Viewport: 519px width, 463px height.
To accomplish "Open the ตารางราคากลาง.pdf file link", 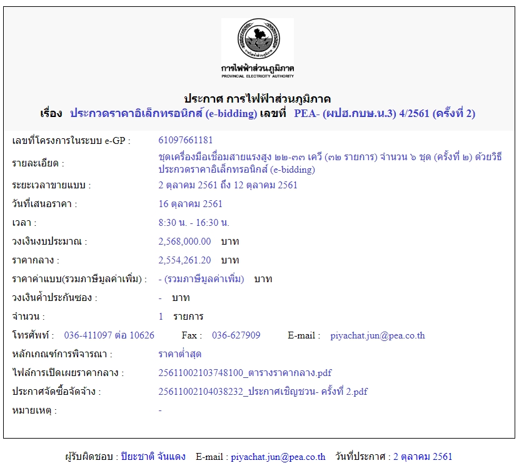I will click(x=245, y=373).
